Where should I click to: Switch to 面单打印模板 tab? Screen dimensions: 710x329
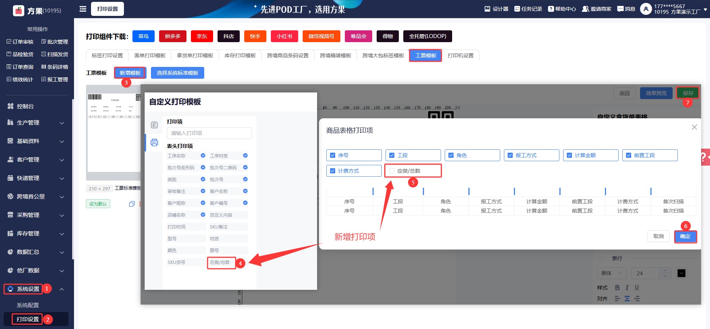150,55
